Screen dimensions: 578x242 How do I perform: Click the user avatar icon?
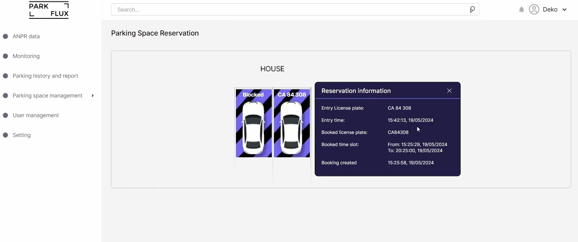tap(534, 9)
